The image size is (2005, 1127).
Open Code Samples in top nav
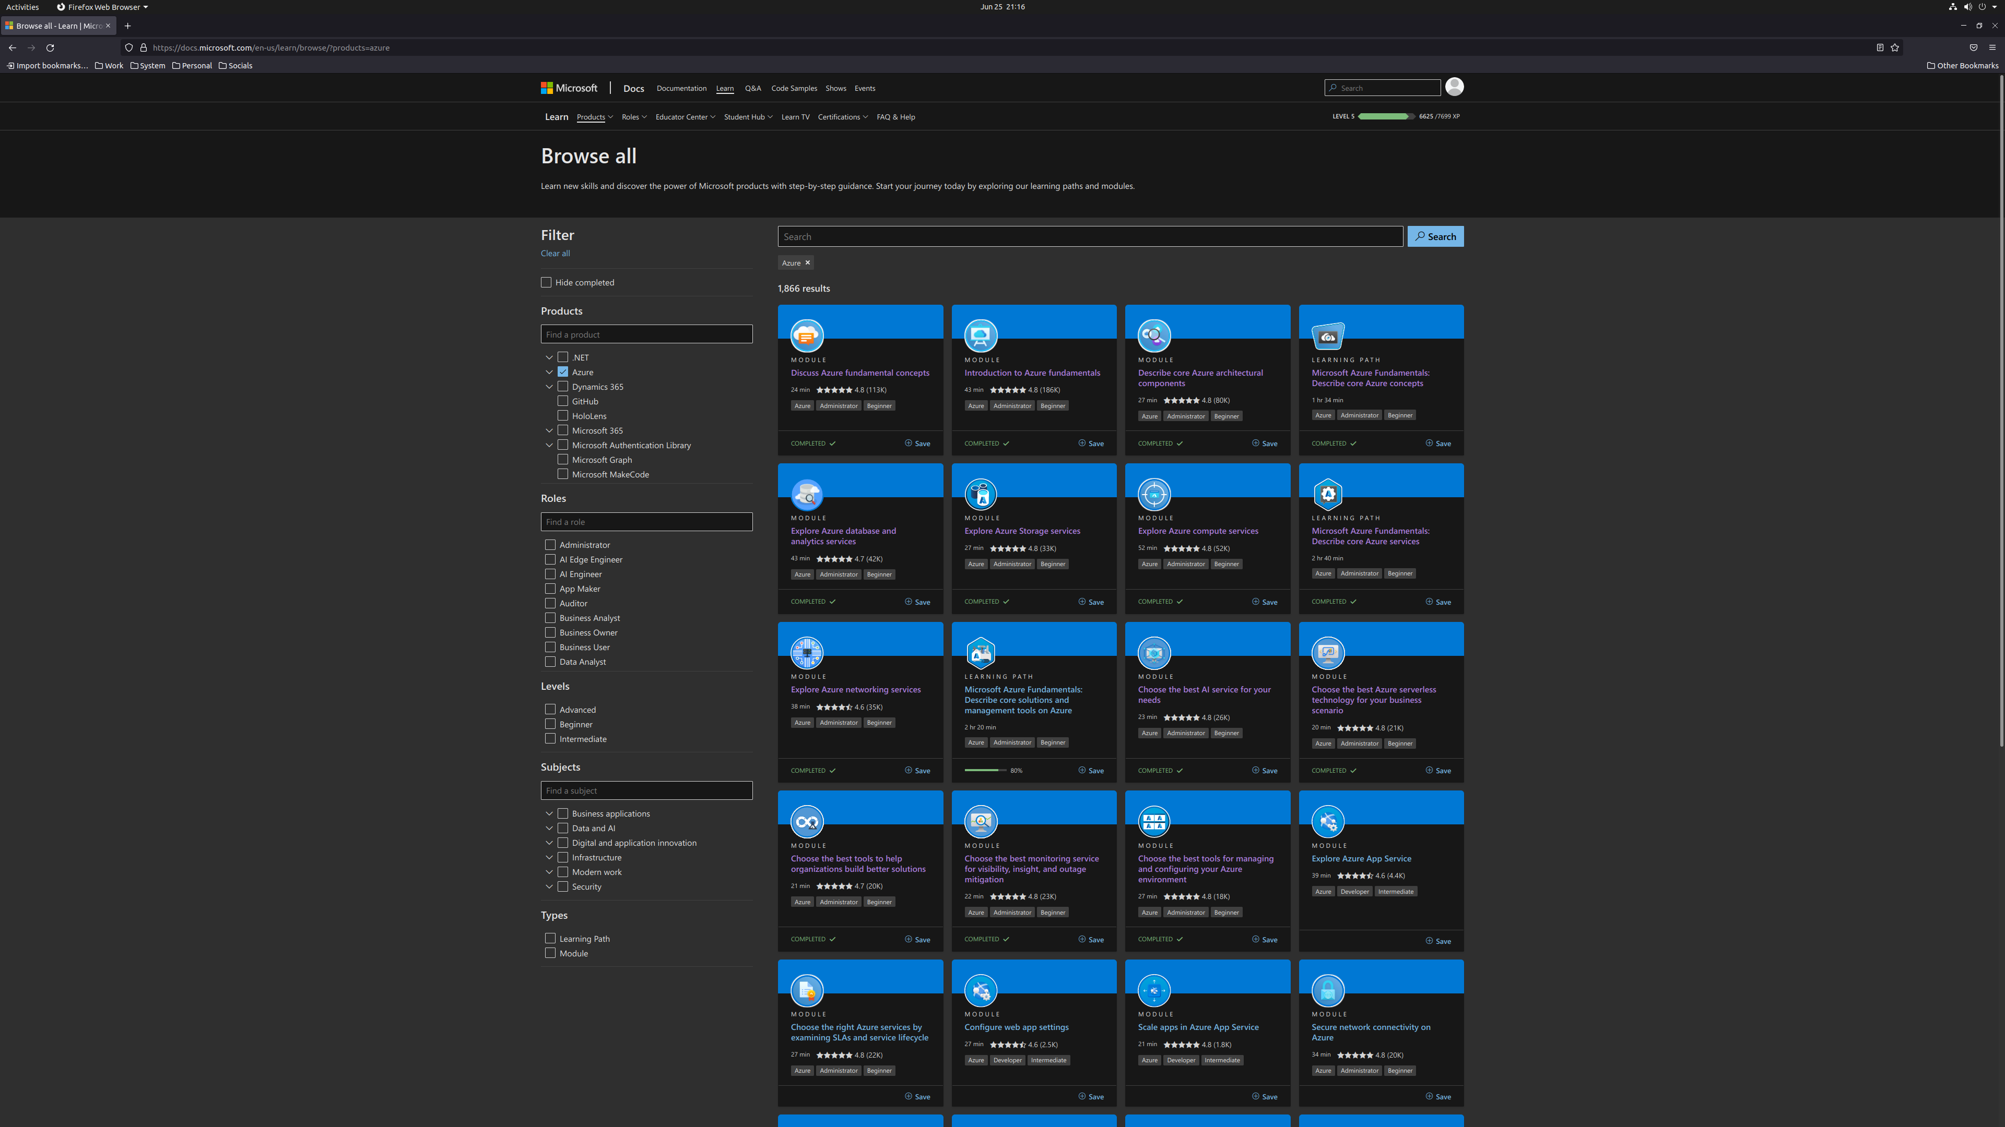pos(794,88)
